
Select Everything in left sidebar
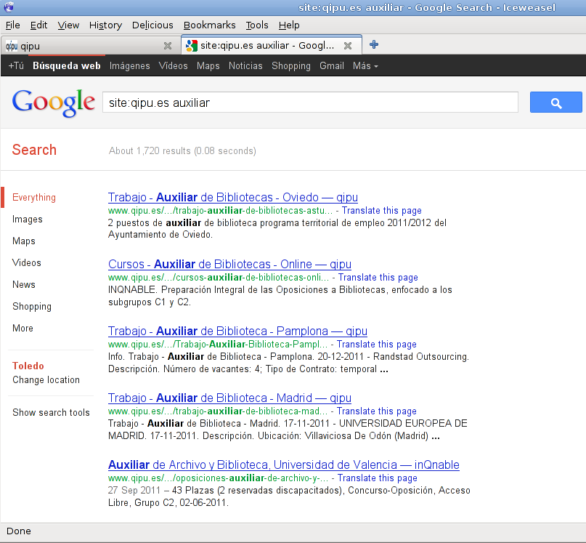[33, 197]
